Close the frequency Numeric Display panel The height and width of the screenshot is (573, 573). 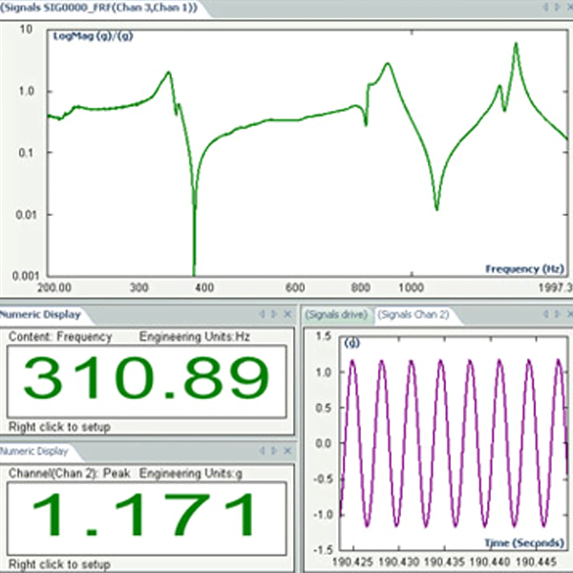click(x=288, y=314)
